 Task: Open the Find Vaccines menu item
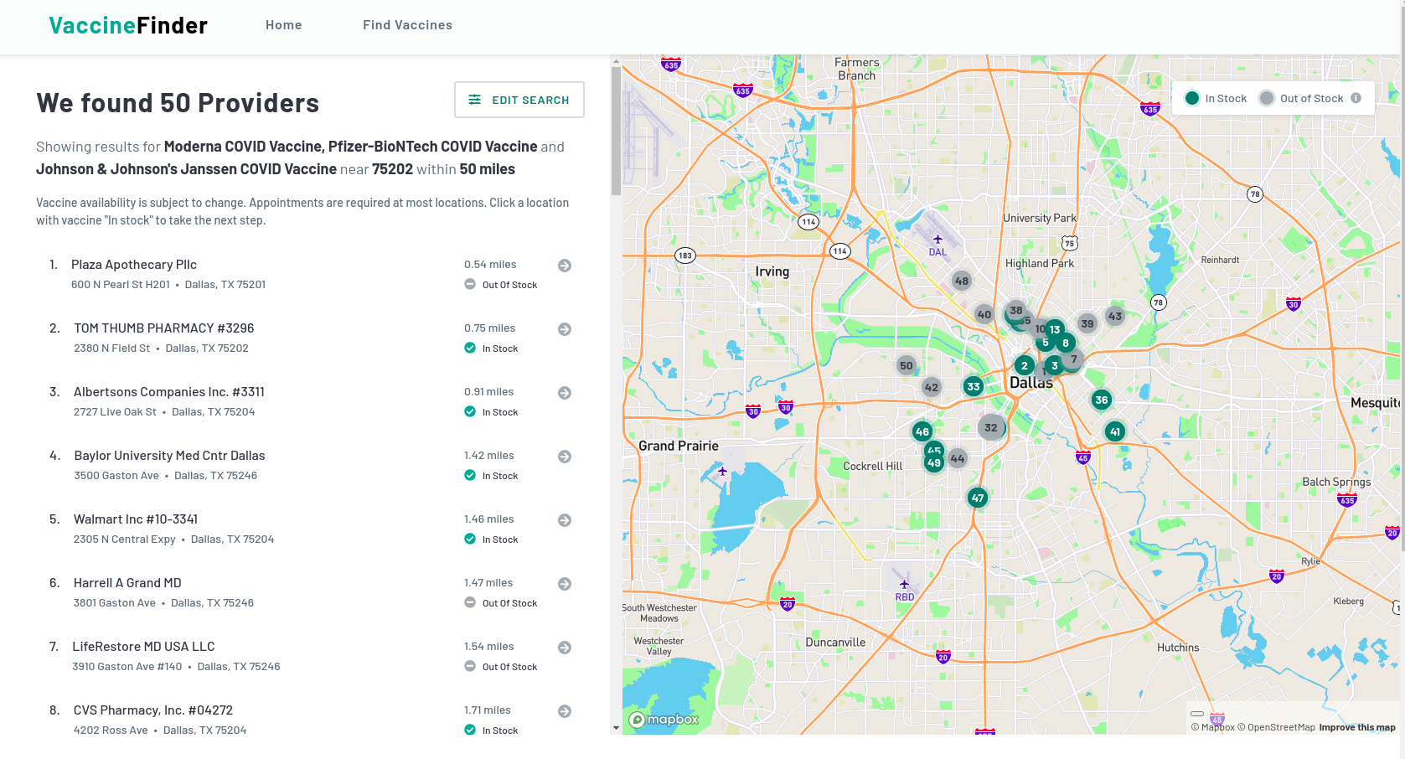pyautogui.click(x=408, y=25)
